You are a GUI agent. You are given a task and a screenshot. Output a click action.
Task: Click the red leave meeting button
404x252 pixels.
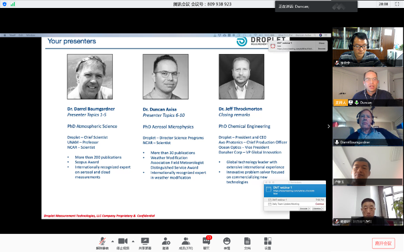click(x=383, y=243)
